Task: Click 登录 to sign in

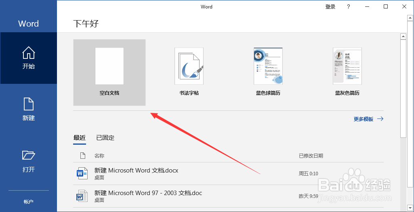Action: tap(330, 7)
